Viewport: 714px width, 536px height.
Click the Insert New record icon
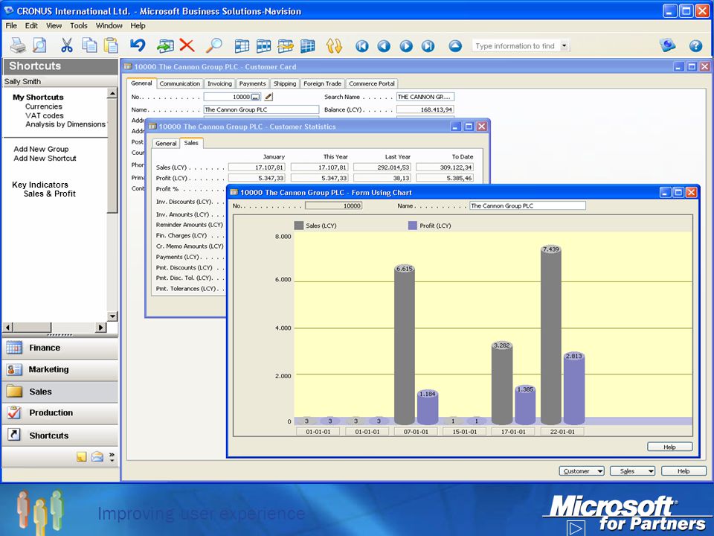pos(165,45)
